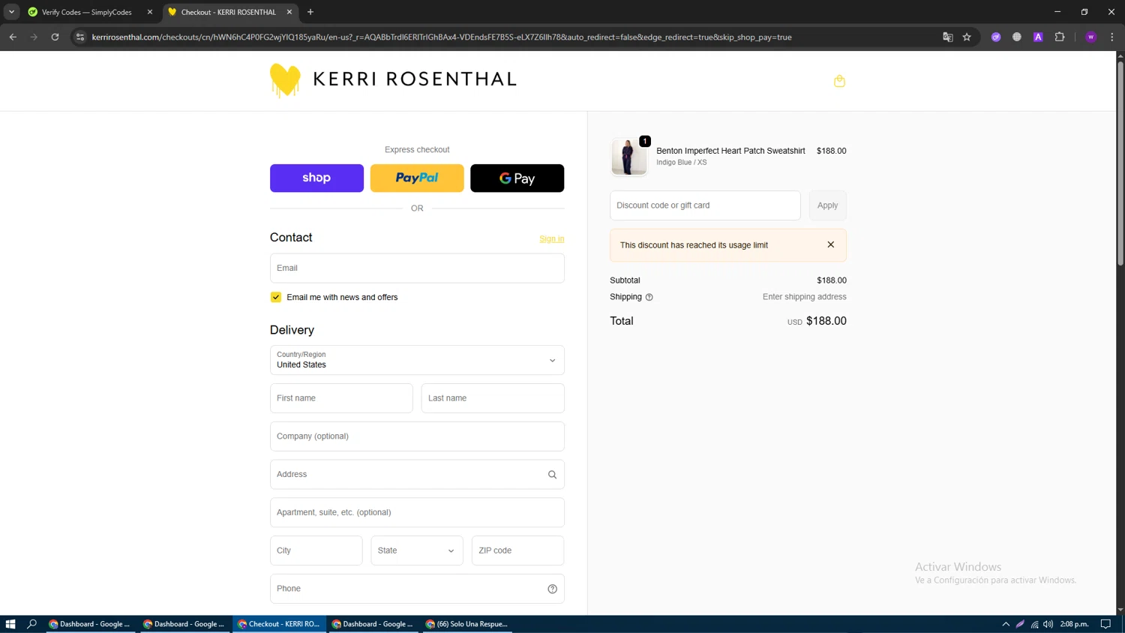Open the Windows Start menu

(10, 624)
